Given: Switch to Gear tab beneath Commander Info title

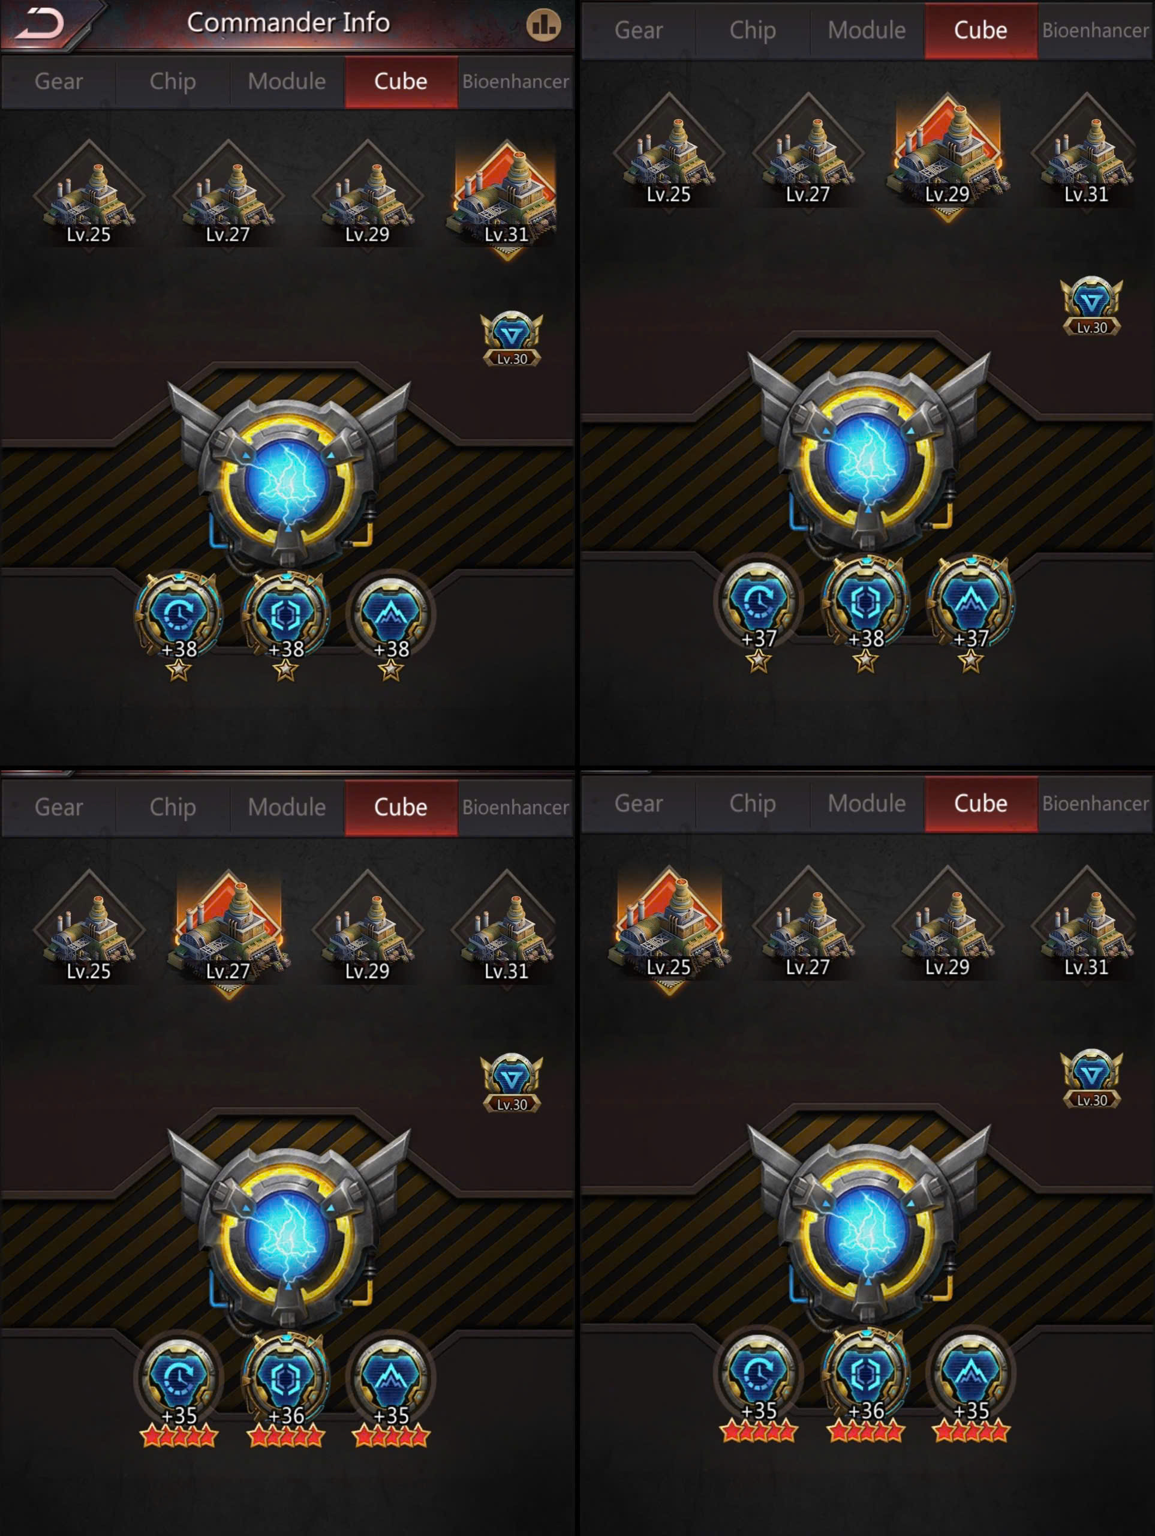Looking at the screenshot, I should coord(59,82).
